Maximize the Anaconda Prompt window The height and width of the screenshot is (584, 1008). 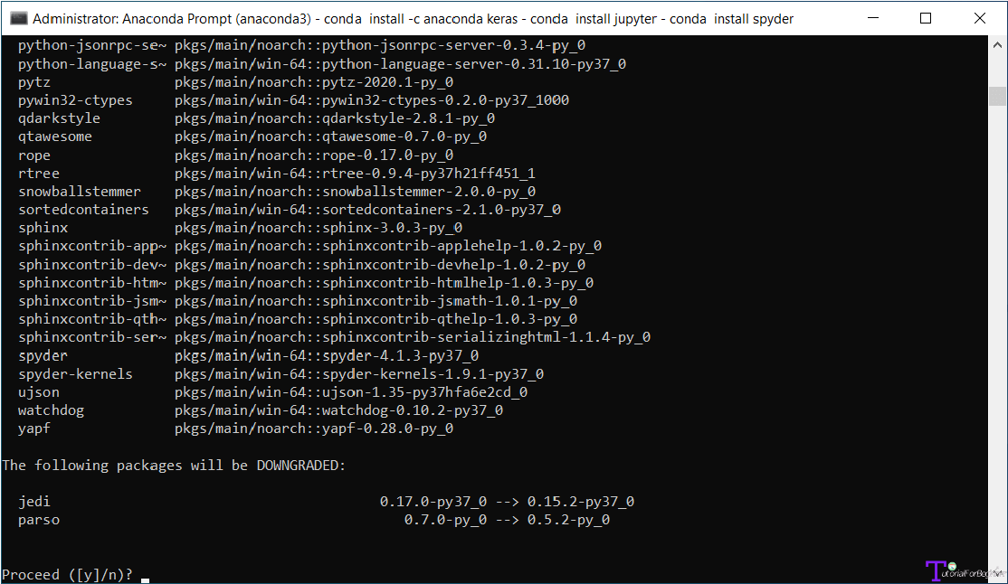click(926, 18)
